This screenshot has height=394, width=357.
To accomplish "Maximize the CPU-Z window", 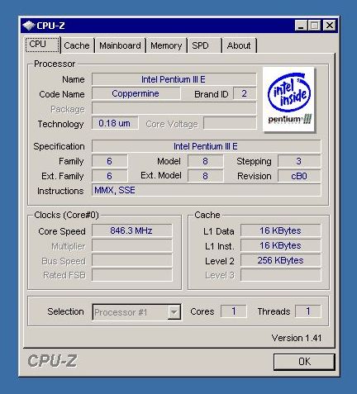I will click(x=314, y=26).
